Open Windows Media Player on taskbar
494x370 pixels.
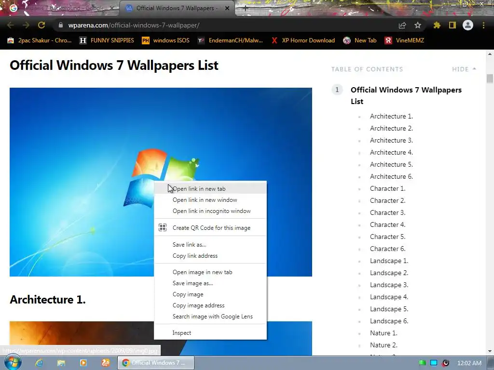click(83, 363)
